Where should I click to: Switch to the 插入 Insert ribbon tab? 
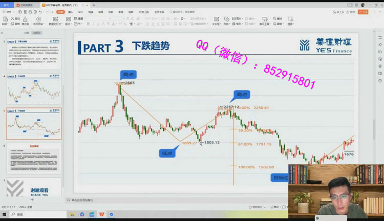coord(71,11)
